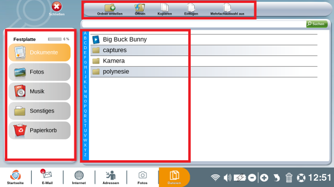
Task: Jump to letter K in alphabet index
Action: coord(85,82)
